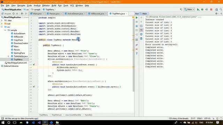Open Project Structure from the toolbar
The height and width of the screenshot is (125, 223).
click(216, 9)
